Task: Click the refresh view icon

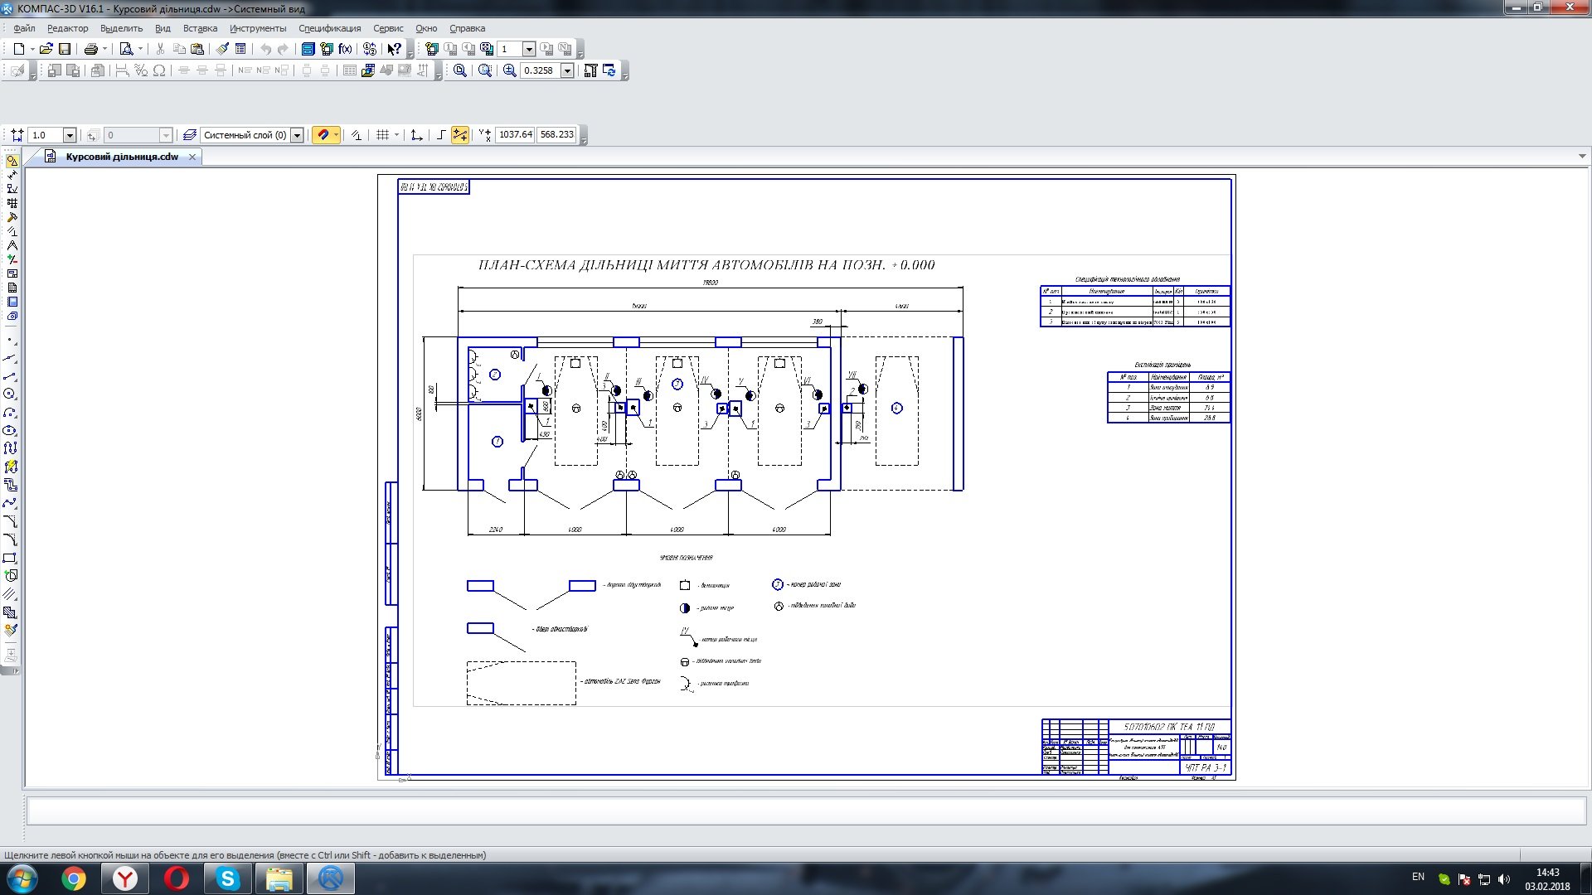Action: click(609, 70)
